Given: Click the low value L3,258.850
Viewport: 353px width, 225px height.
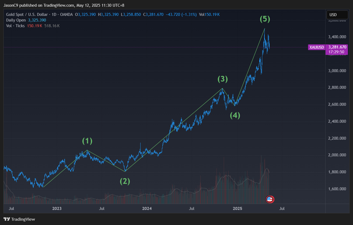Looking at the screenshot, I should (x=131, y=15).
